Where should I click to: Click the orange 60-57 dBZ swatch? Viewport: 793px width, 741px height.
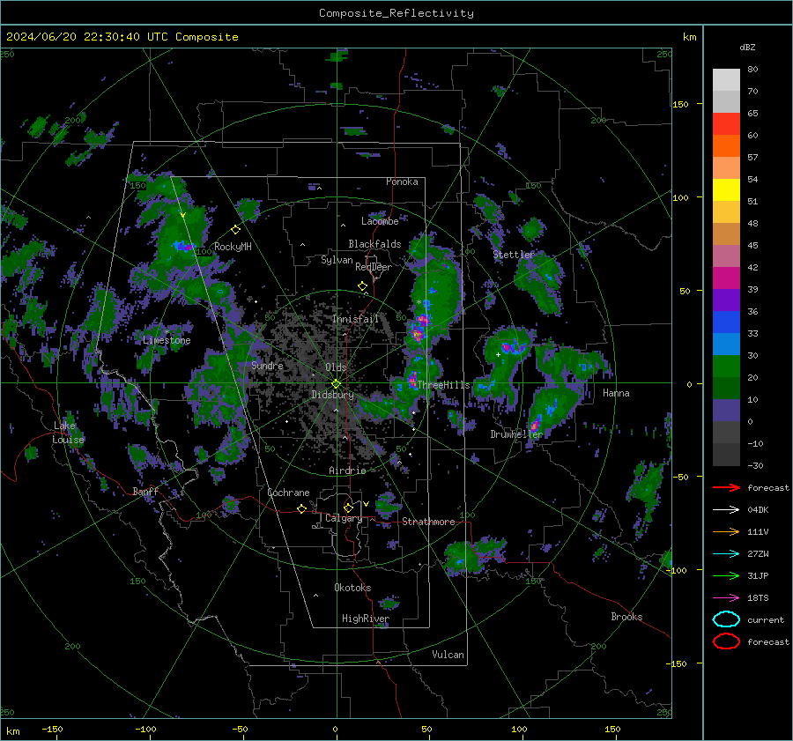tap(726, 146)
